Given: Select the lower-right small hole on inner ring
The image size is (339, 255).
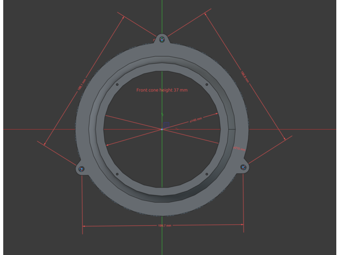Looking at the screenshot, I should [x=207, y=174].
